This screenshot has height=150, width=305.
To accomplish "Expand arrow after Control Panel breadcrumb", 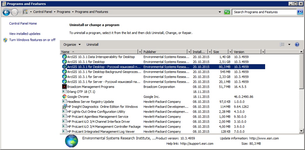I will pos(55,12).
